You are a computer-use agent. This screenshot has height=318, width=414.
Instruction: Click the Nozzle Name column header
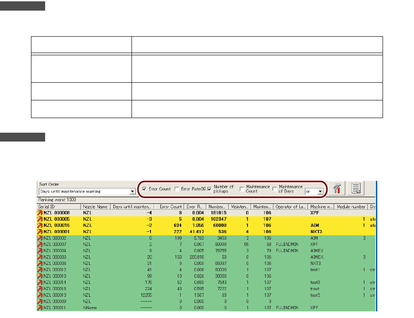coord(95,207)
